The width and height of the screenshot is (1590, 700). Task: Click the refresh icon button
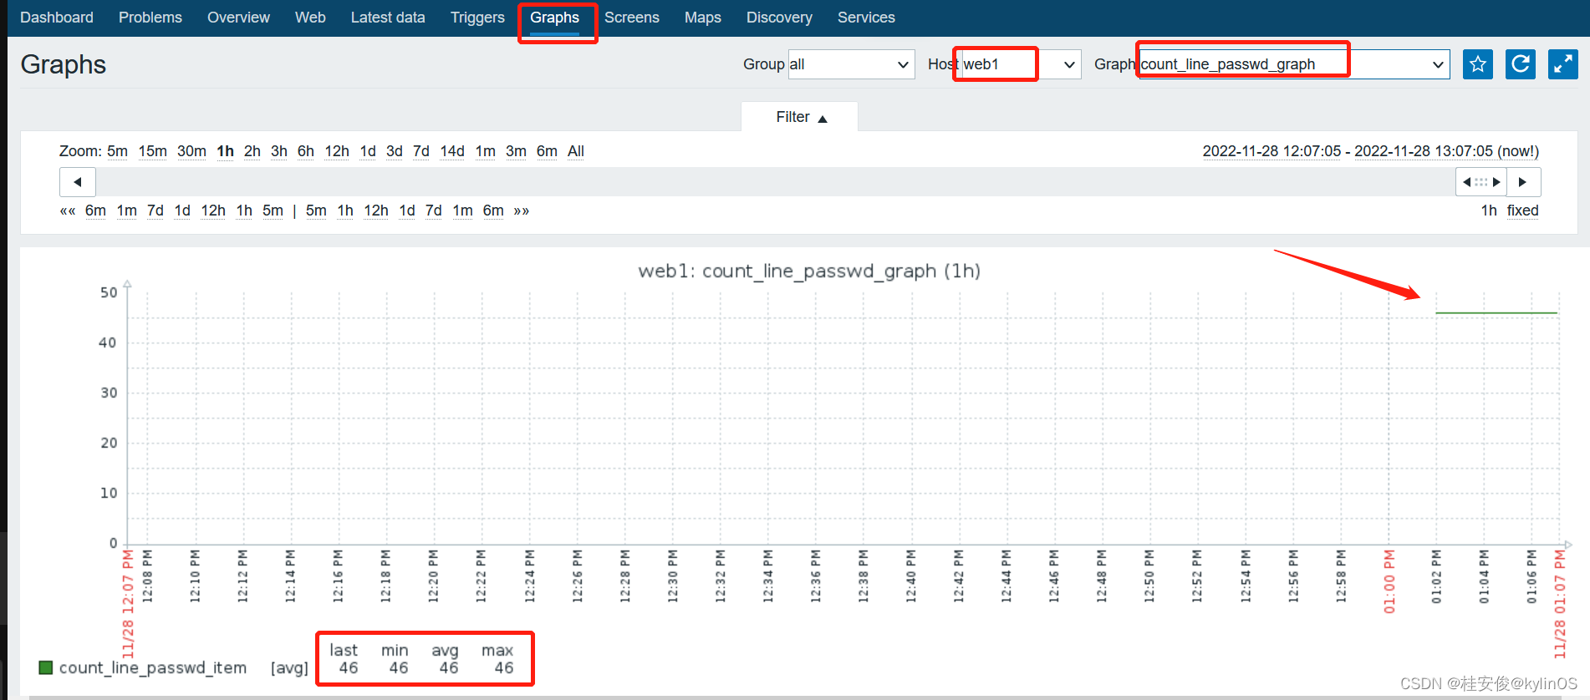1520,64
